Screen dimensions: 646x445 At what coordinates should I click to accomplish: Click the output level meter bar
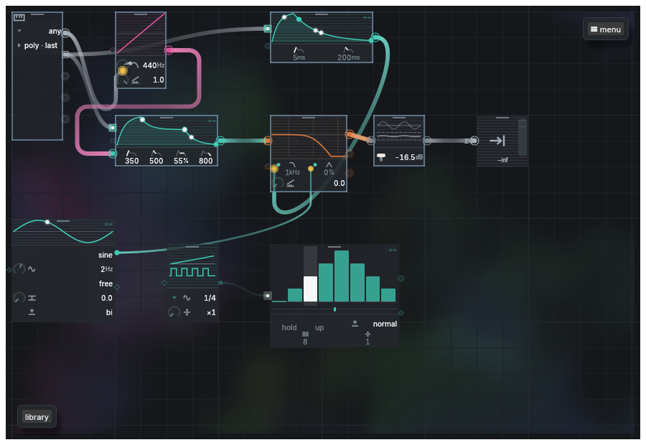(x=523, y=137)
